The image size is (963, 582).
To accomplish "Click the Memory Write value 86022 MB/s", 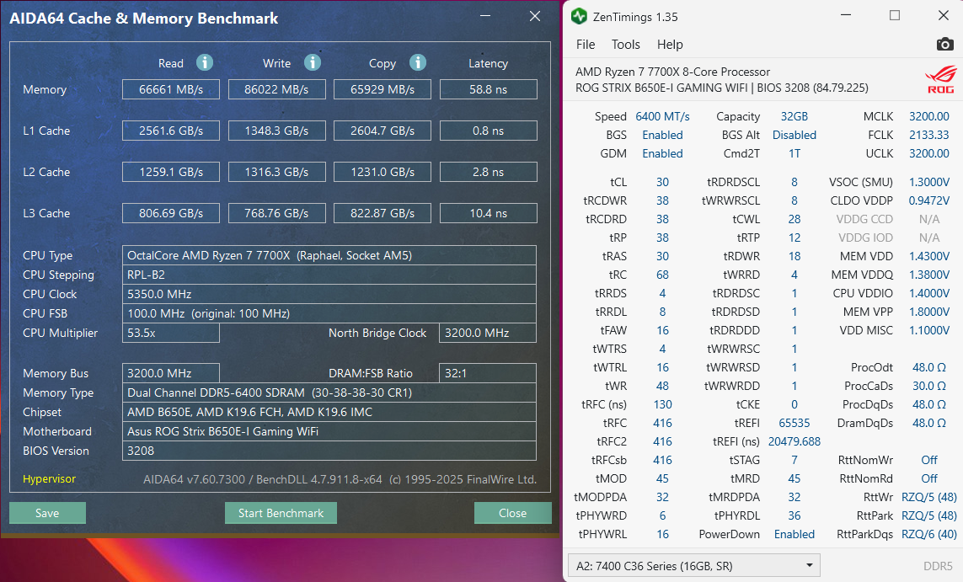I will [276, 89].
